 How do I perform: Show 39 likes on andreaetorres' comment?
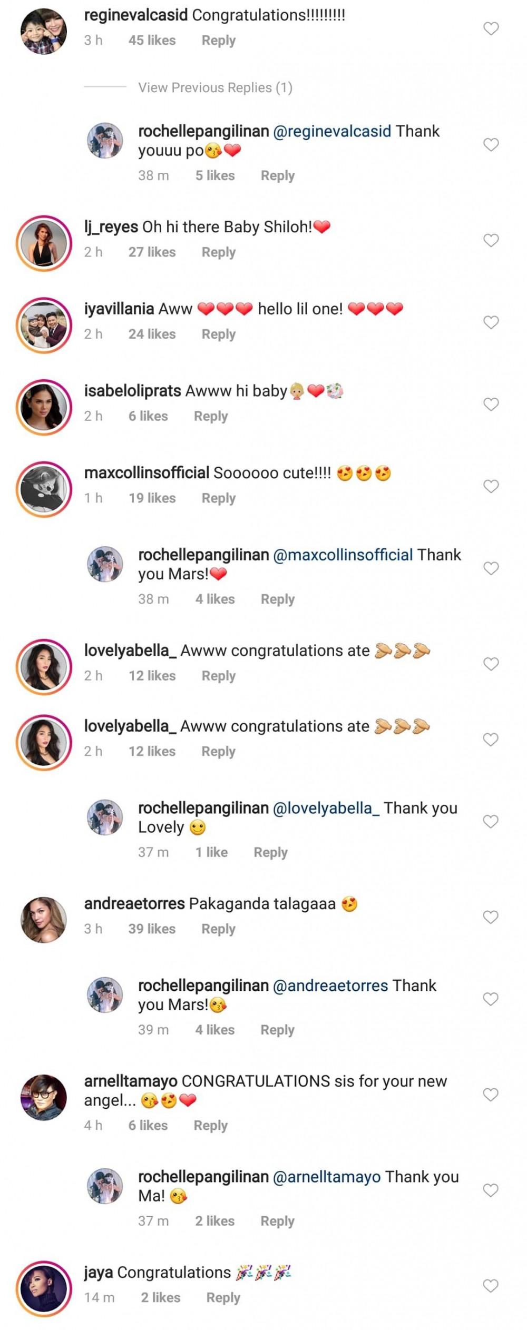[152, 929]
